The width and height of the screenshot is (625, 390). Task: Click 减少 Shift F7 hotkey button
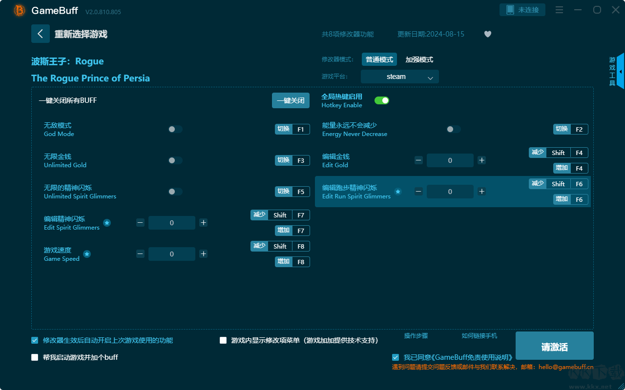[x=280, y=215]
